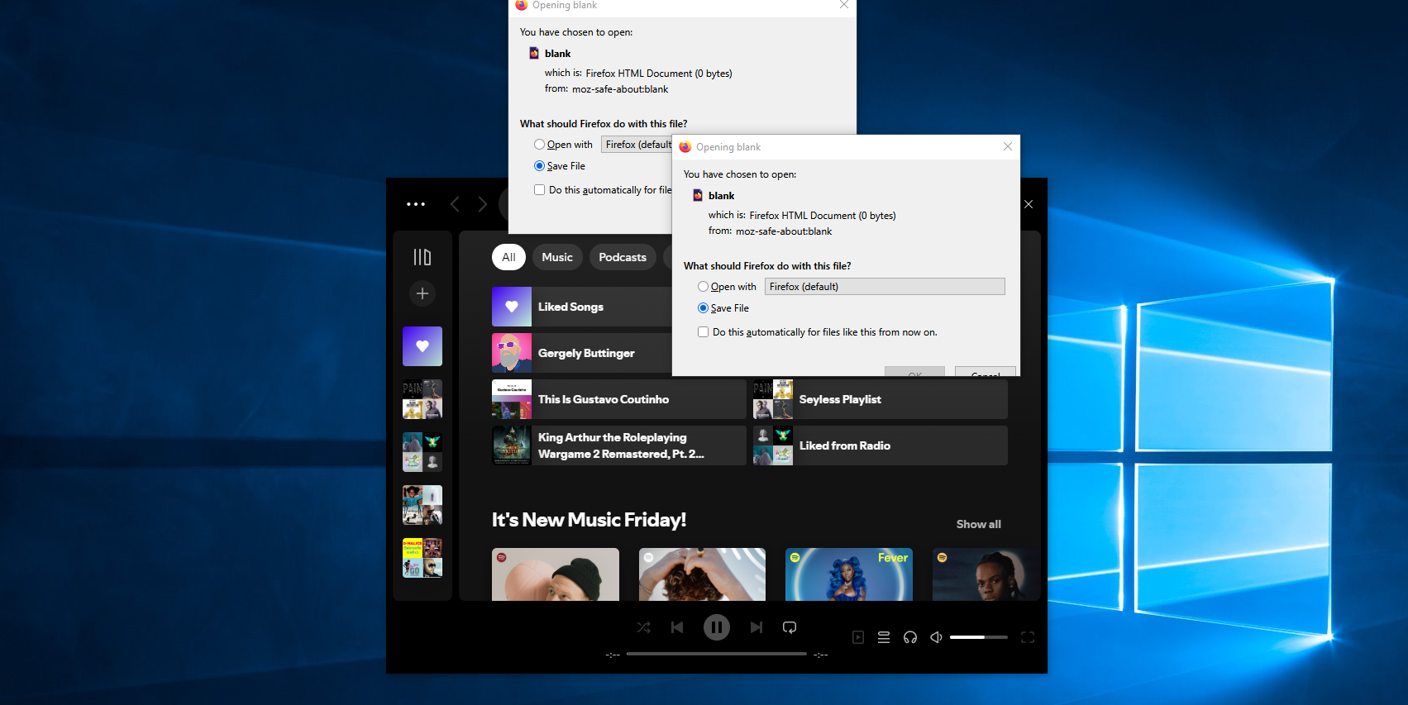
Task: Open the hummingbird collage playlist in the sidebar
Action: pyautogui.click(x=422, y=452)
